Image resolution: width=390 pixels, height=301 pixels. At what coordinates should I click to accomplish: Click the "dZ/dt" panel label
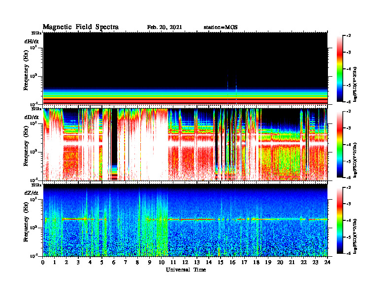32,193
